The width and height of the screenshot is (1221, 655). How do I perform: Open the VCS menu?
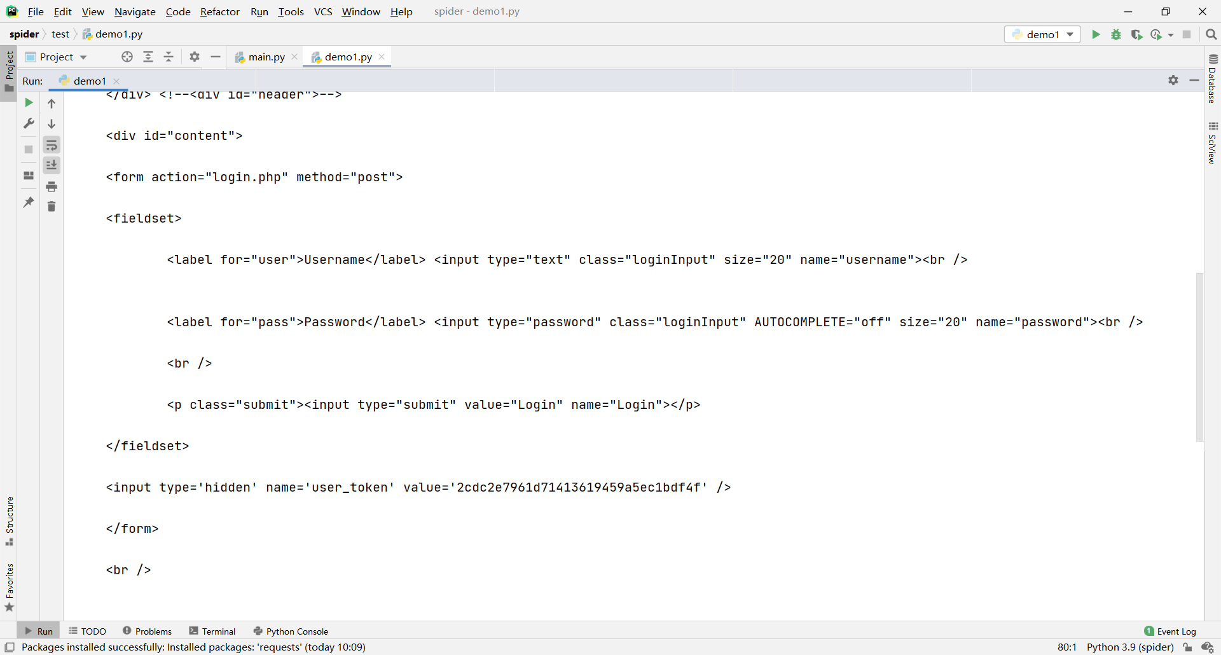click(x=323, y=11)
